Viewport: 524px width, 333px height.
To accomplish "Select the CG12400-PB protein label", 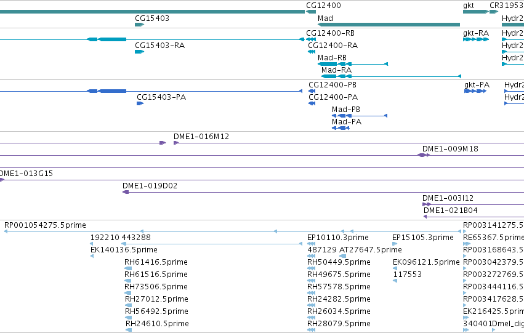I will (x=333, y=85).
